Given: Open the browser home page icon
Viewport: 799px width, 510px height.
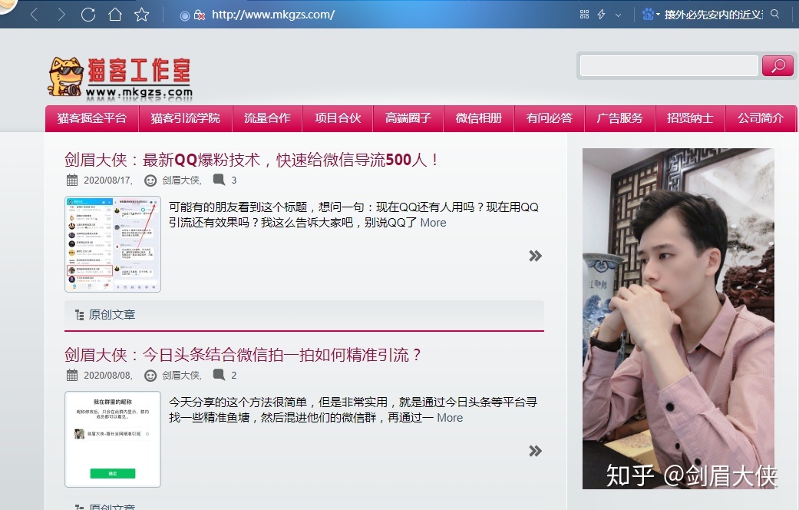Looking at the screenshot, I should click(115, 15).
